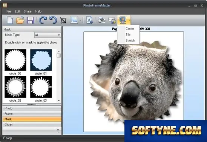Viewport: 207px width, 142px height.
Task: Expand the panel overflow chevron below Clipart
Action: pos(58,131)
